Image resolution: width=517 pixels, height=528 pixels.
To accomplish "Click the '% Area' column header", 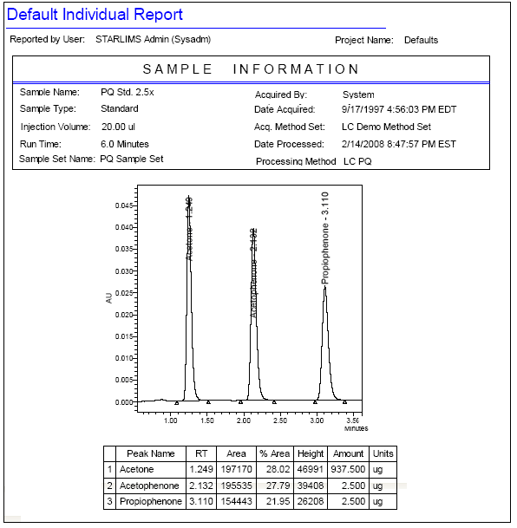I will pyautogui.click(x=275, y=454).
